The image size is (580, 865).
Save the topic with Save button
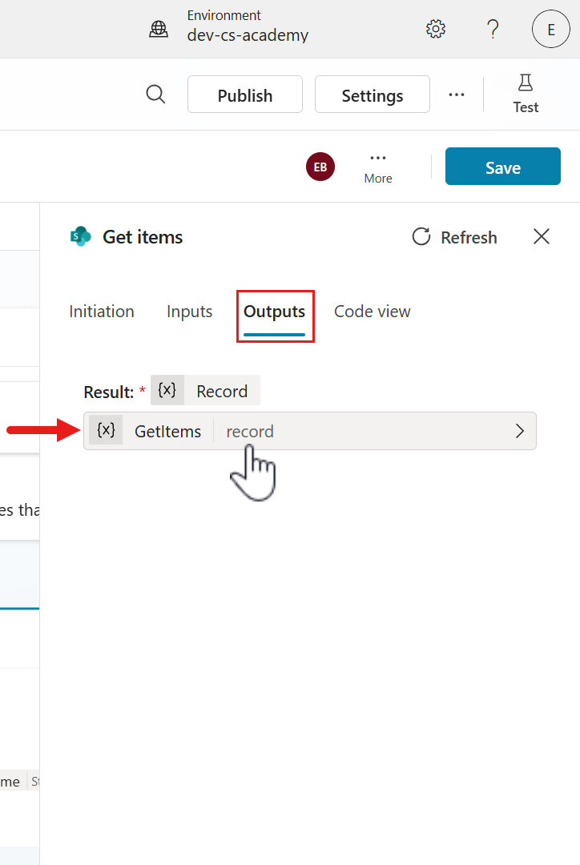pyautogui.click(x=502, y=167)
